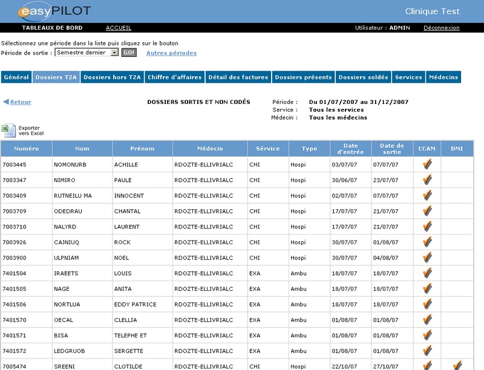The image size is (484, 370).
Task: Click dossier number 7401504
Action: click(15, 273)
